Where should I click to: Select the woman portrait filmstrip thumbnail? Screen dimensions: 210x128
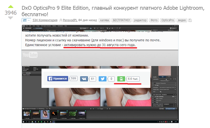click(x=45, y=114)
